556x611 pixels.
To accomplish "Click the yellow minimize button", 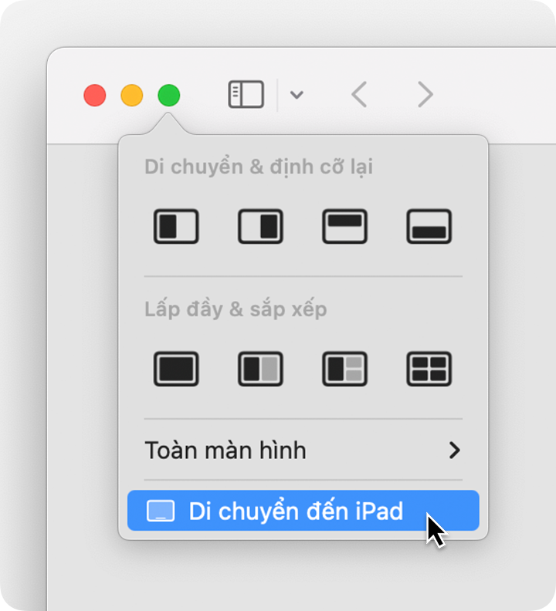I will [x=132, y=95].
